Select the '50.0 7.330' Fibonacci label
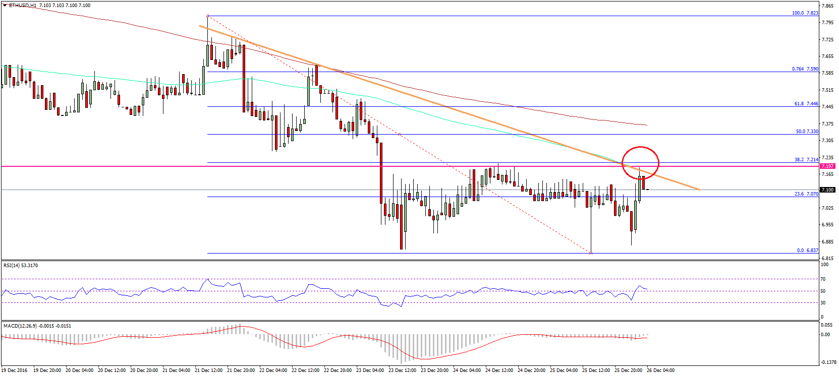The height and width of the screenshot is (376, 839). 807,132
